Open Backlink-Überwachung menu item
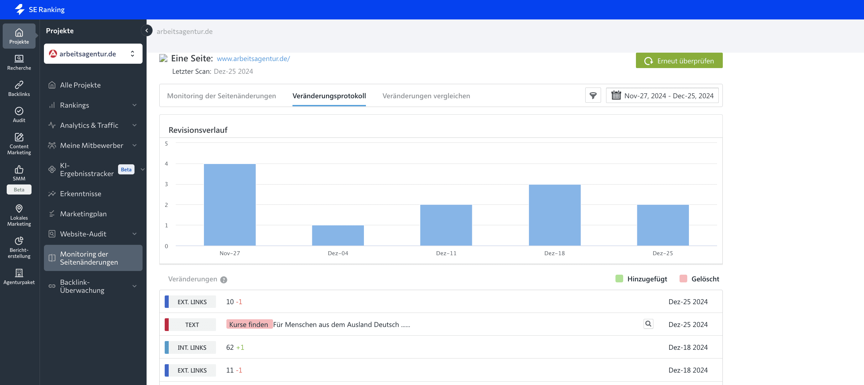 tap(93, 286)
